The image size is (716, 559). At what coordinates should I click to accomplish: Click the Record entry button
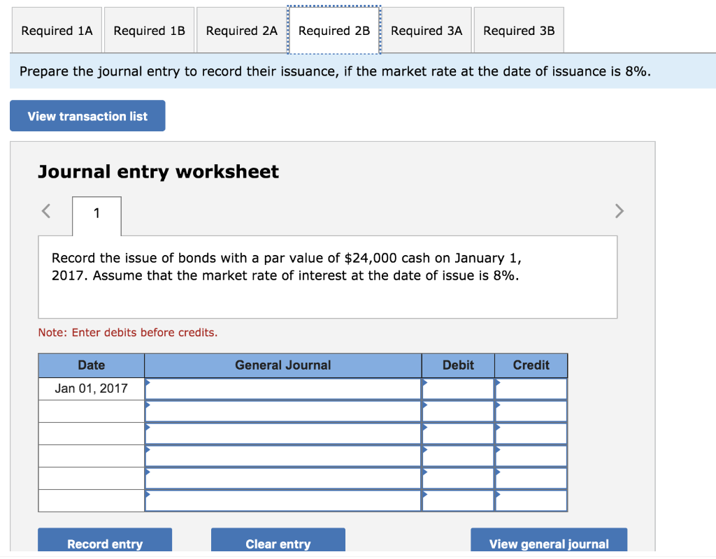(x=105, y=542)
